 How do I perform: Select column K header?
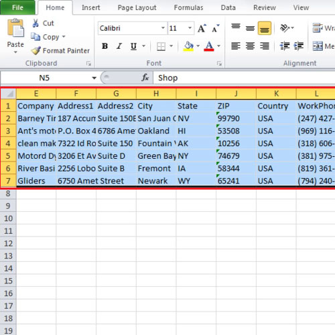[x=276, y=94]
